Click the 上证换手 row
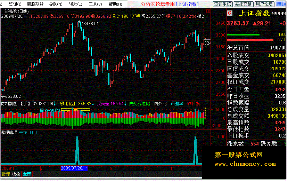Image resolution: width=288 pixels, height=181 pixels. click(x=257, y=136)
